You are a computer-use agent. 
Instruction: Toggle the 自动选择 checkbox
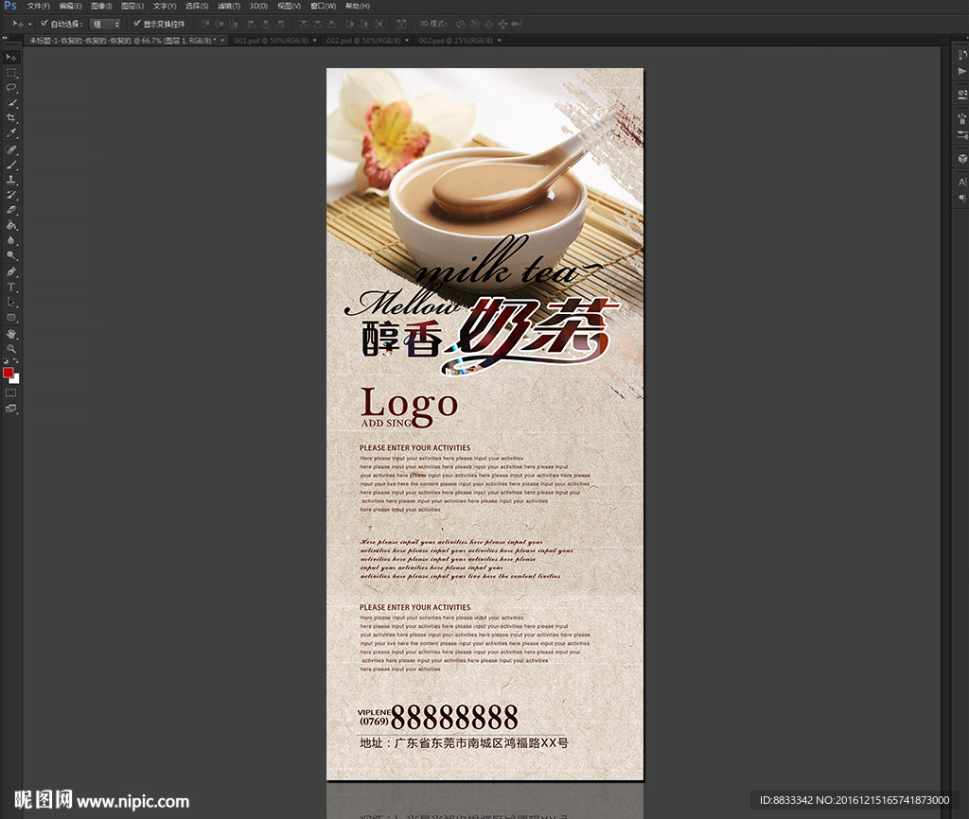[x=44, y=24]
